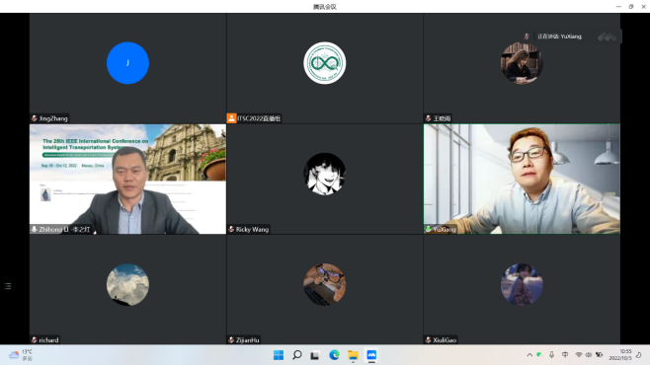
Task: Minimize the Tencent Meeting window
Action: [618, 7]
